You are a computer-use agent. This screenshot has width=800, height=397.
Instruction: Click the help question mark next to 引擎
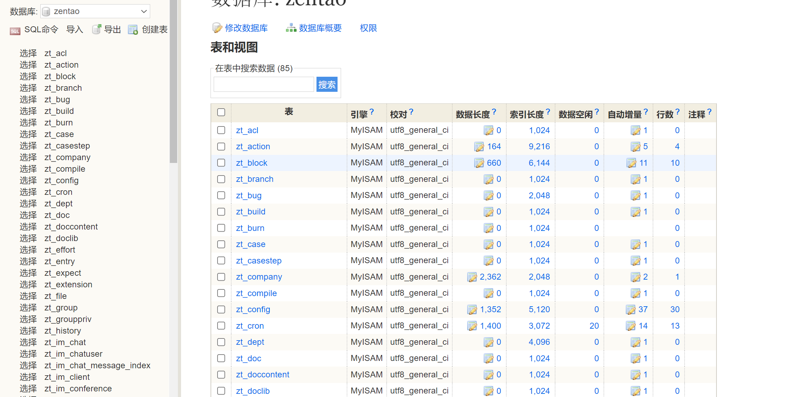(372, 112)
